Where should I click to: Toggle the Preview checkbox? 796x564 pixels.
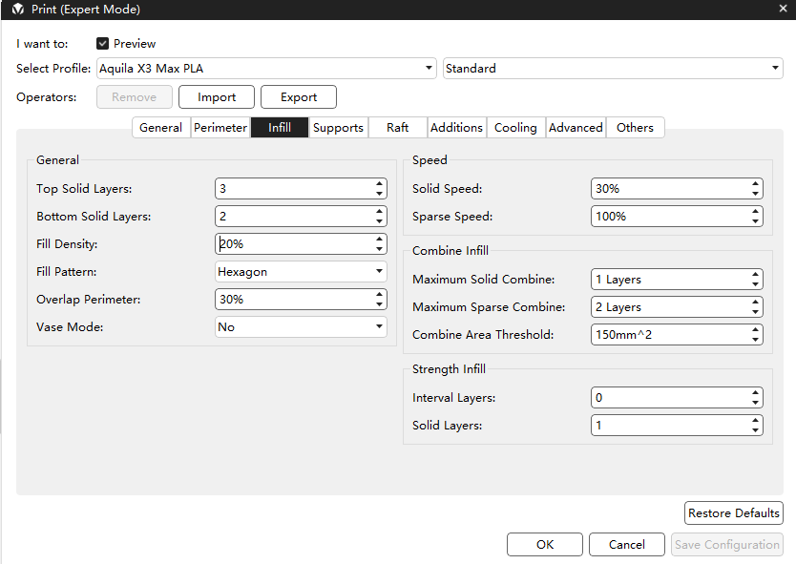[x=103, y=44]
